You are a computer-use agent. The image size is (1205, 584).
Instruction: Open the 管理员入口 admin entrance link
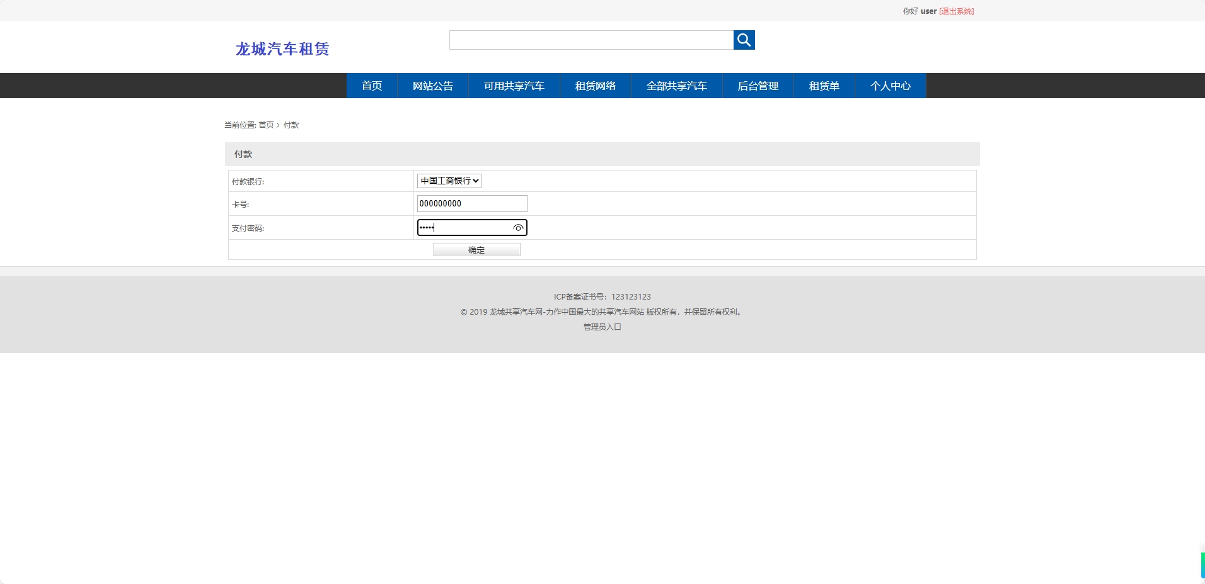pos(601,327)
